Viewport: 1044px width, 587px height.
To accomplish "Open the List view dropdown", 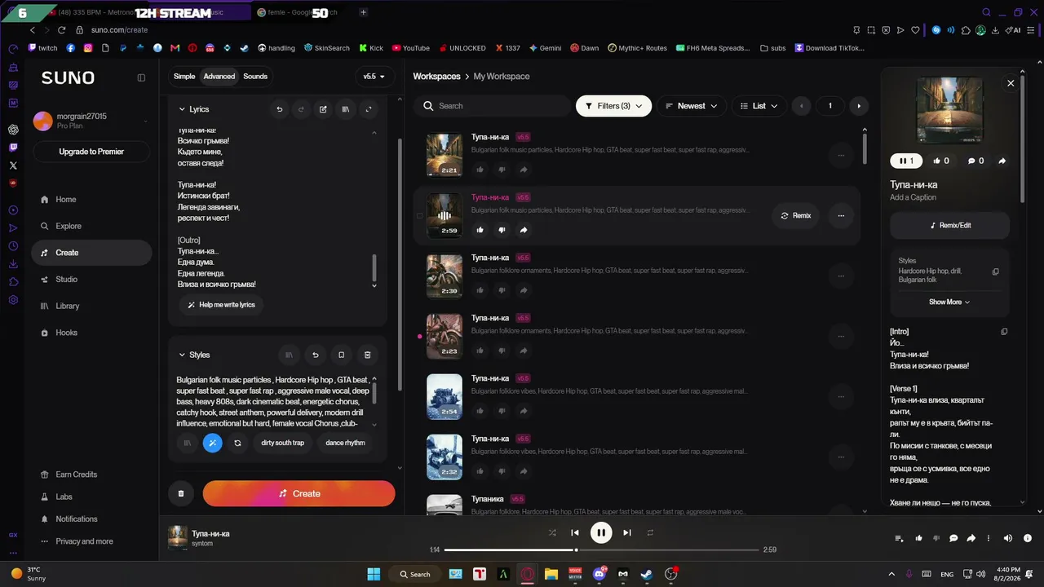I will [x=759, y=106].
